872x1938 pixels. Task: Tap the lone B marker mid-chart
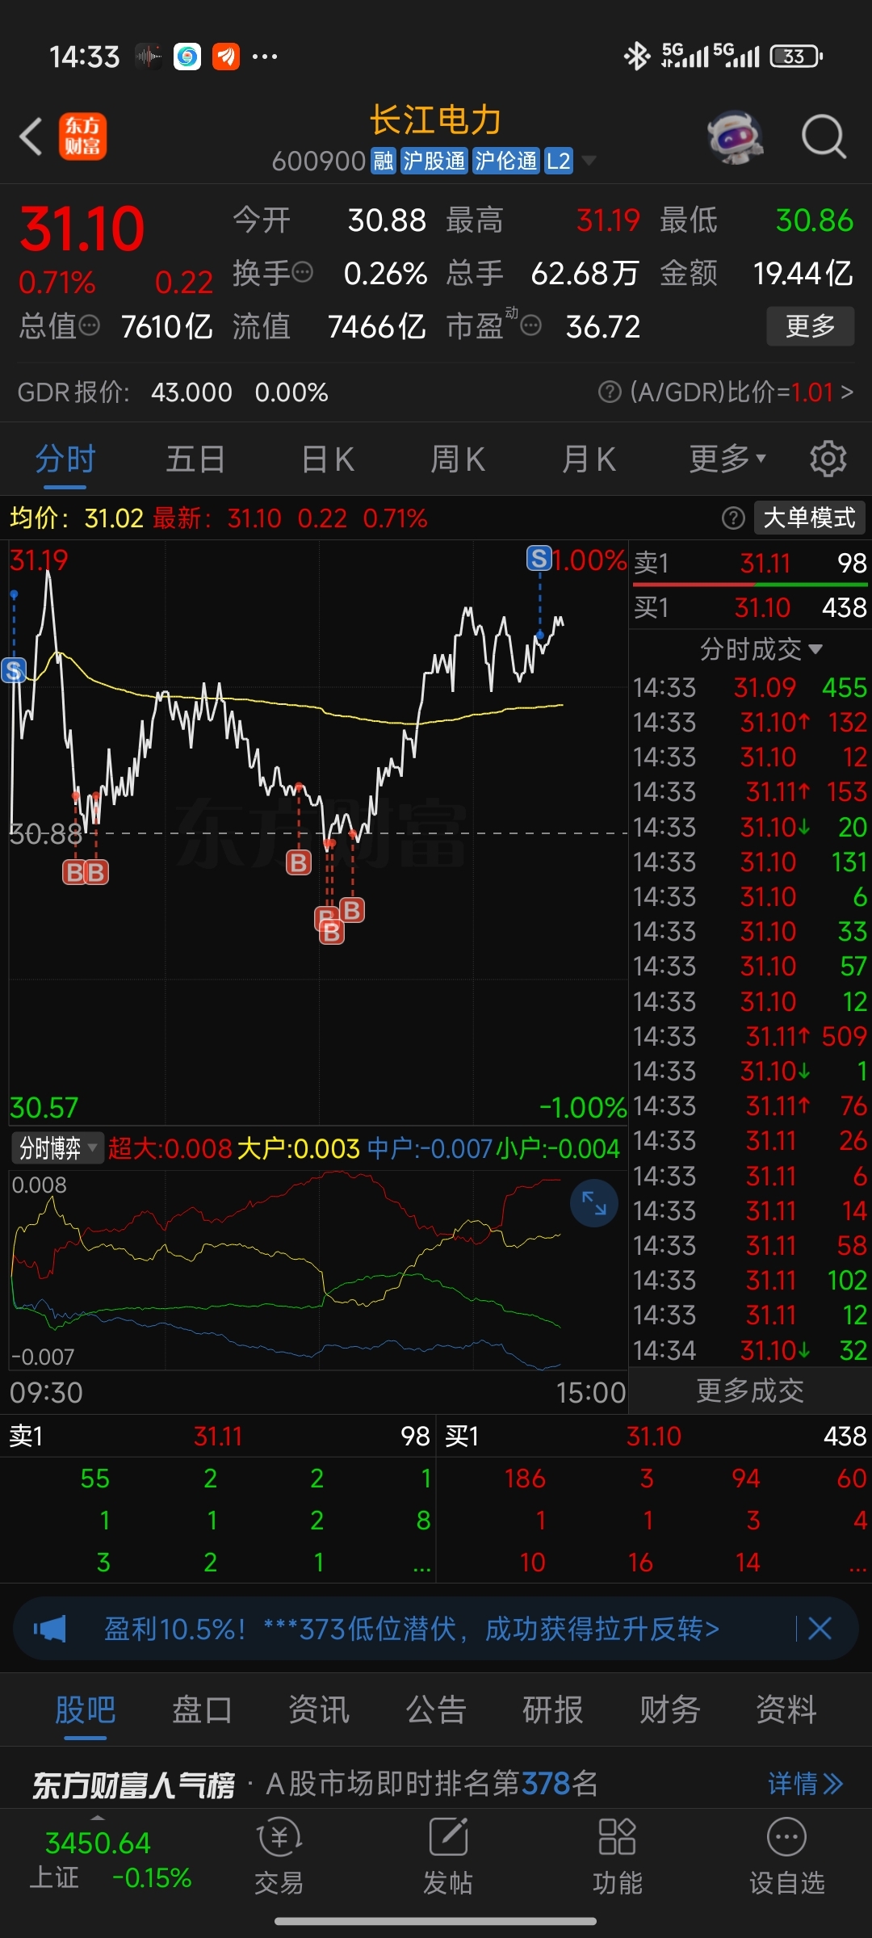pos(299,862)
